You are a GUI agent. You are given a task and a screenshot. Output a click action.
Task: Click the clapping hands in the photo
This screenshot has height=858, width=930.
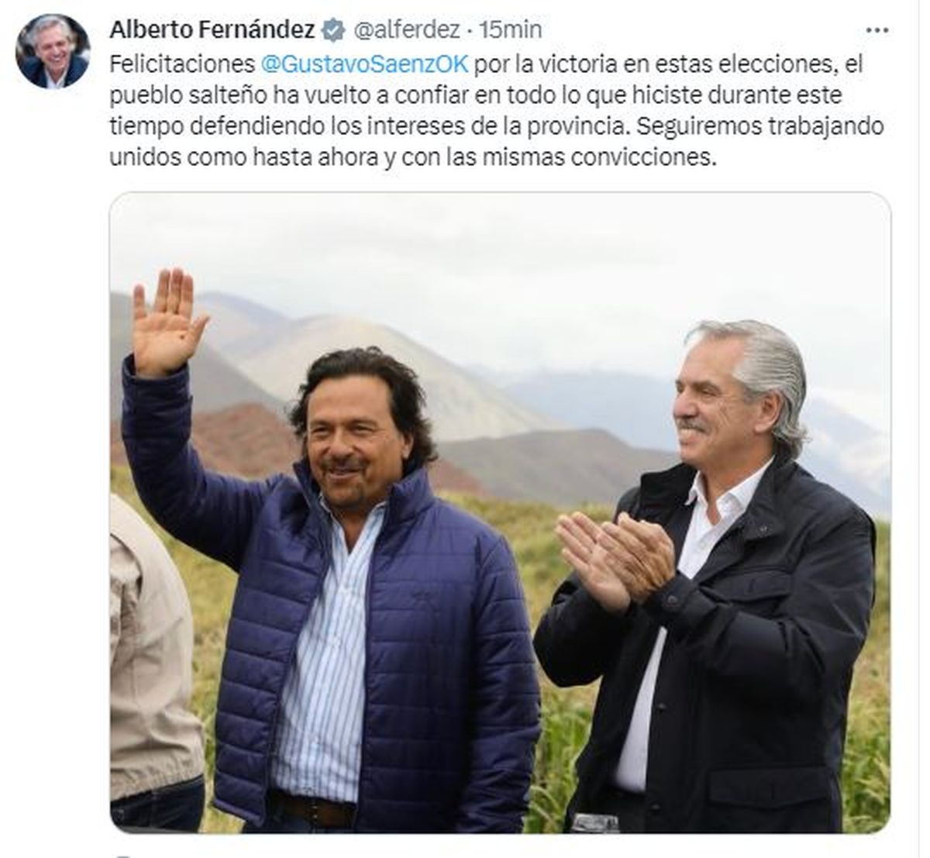[x=612, y=554]
